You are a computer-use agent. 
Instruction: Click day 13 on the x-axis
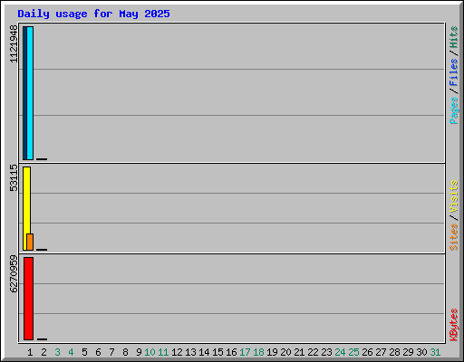coord(190,352)
